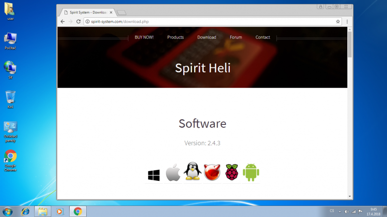Open File Explorer from the taskbar
387x217 pixels.
[x=43, y=211]
